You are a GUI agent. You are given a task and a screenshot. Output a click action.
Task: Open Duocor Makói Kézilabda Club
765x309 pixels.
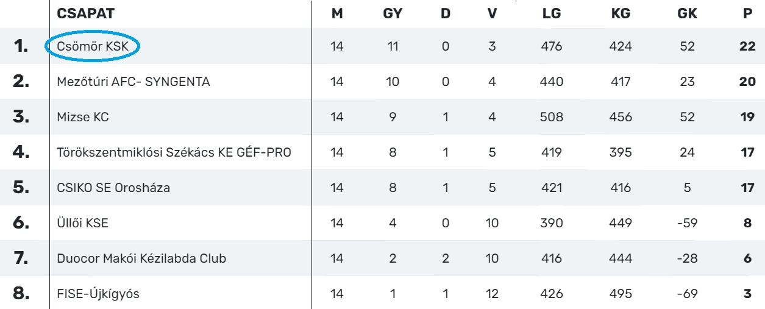(x=141, y=258)
